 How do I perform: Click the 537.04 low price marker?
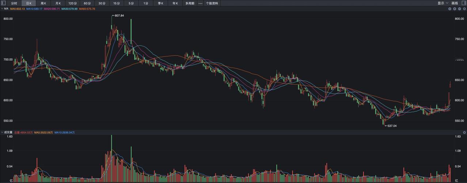click(x=391, y=126)
